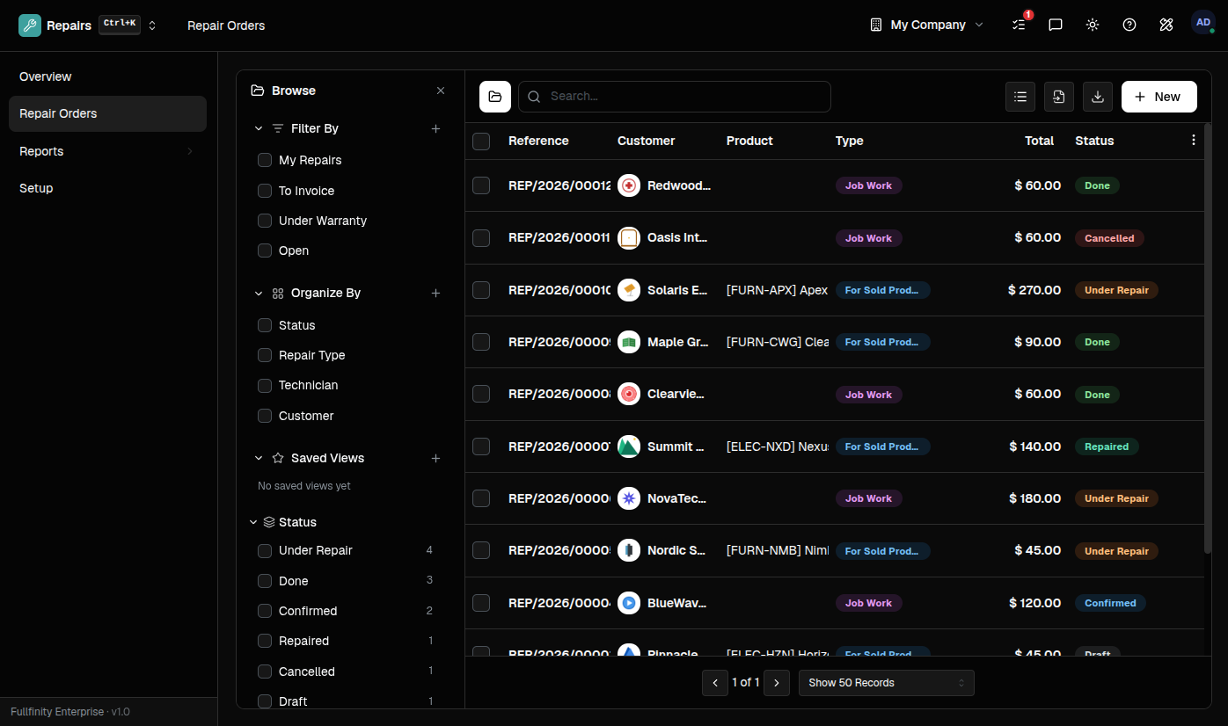1228x726 pixels.
Task: Go to the next page arrow
Action: point(777,683)
